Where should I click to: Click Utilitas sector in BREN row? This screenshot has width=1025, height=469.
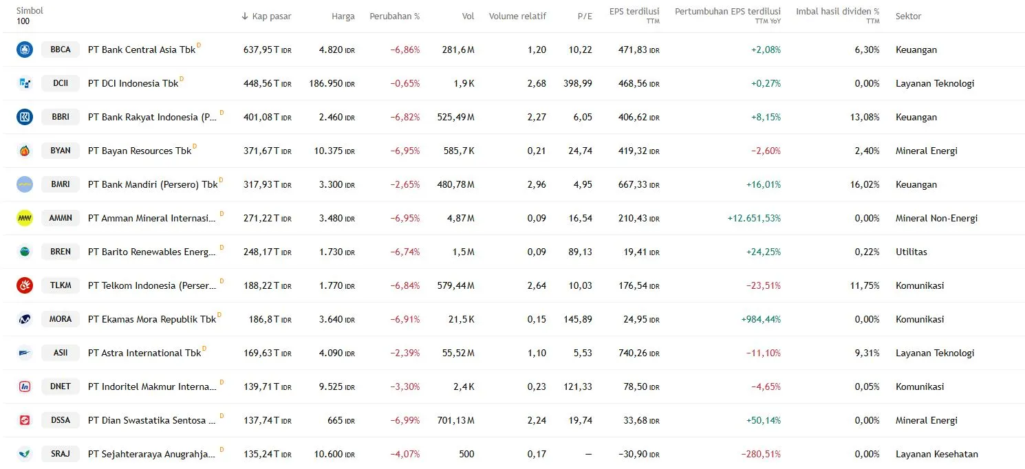(x=911, y=252)
